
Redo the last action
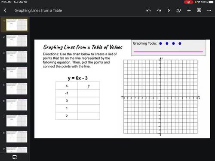pos(159,11)
